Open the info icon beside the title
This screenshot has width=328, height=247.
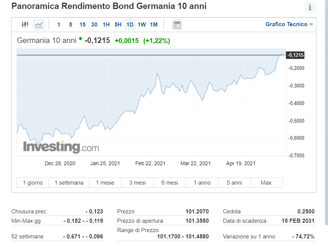click(x=310, y=7)
